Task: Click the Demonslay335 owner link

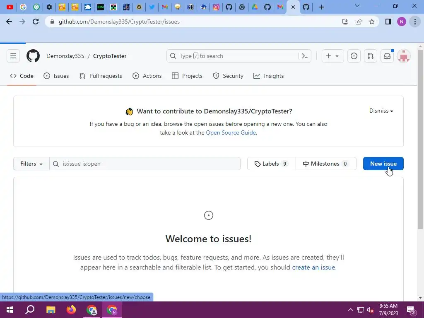Action: click(65, 56)
